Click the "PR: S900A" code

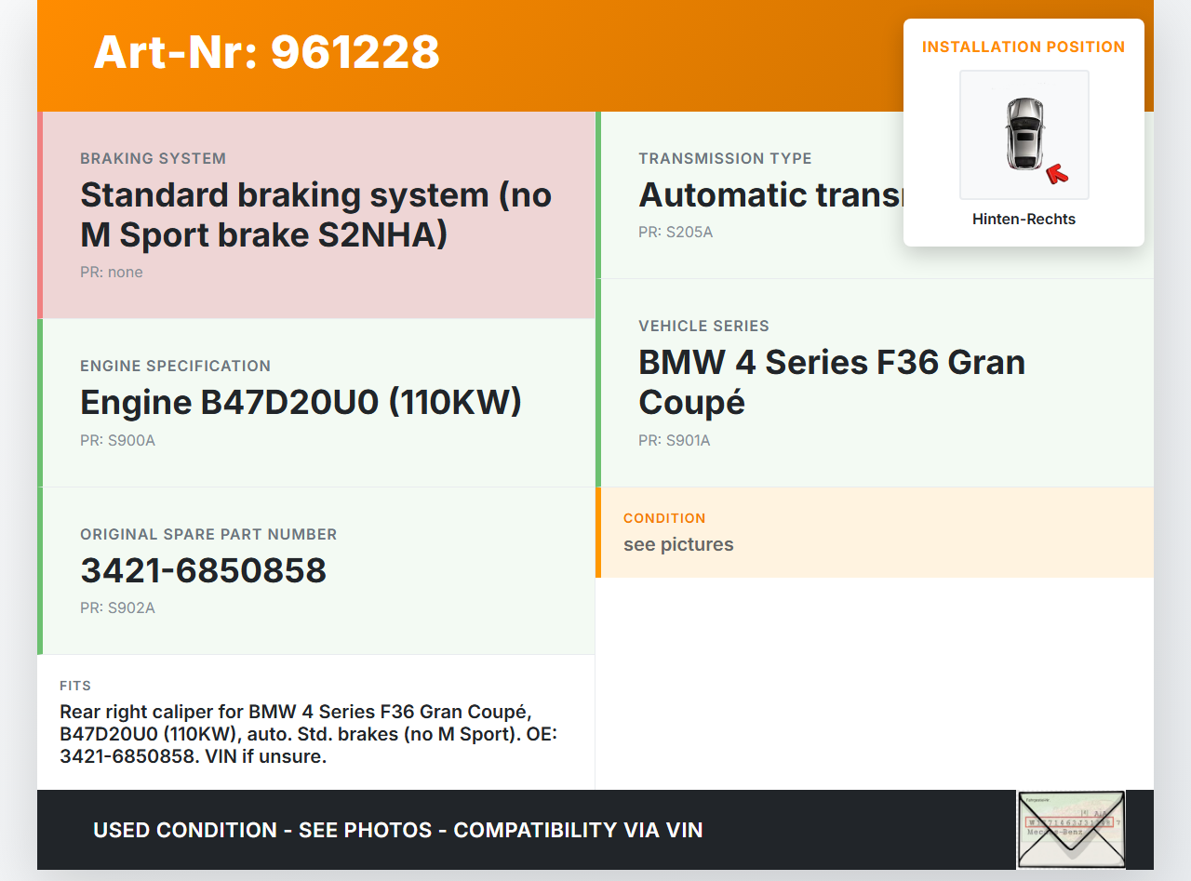(117, 441)
